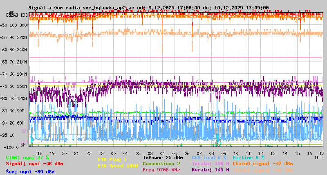Image resolution: width=327 pixels, height=175 pixels.
Task: Click the hour '00' on the time axis
Action: click(x=113, y=153)
